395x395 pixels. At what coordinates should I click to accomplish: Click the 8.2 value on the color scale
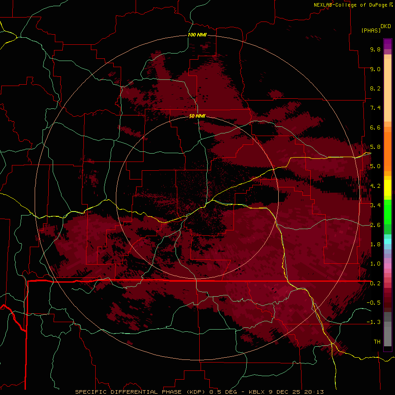375,88
